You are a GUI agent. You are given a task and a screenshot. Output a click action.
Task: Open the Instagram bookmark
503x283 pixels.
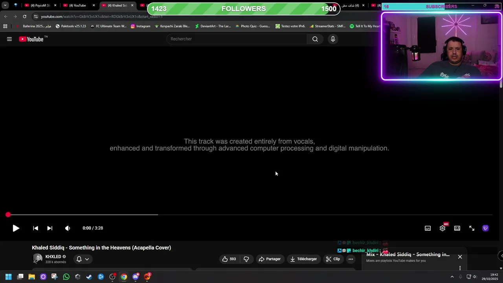click(x=140, y=26)
